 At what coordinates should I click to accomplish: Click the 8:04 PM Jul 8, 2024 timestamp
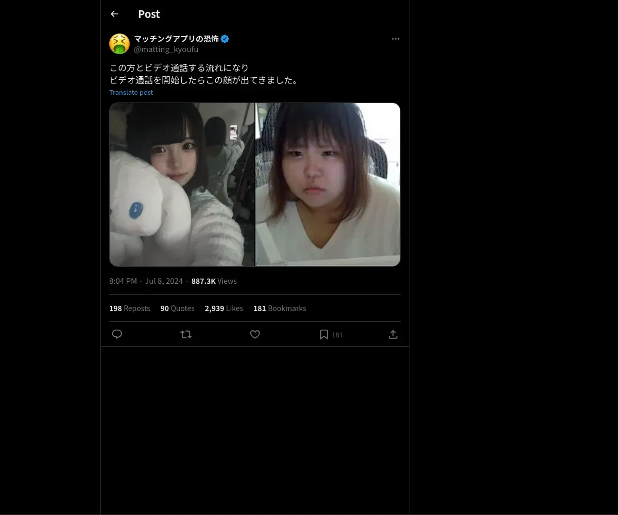tap(146, 281)
